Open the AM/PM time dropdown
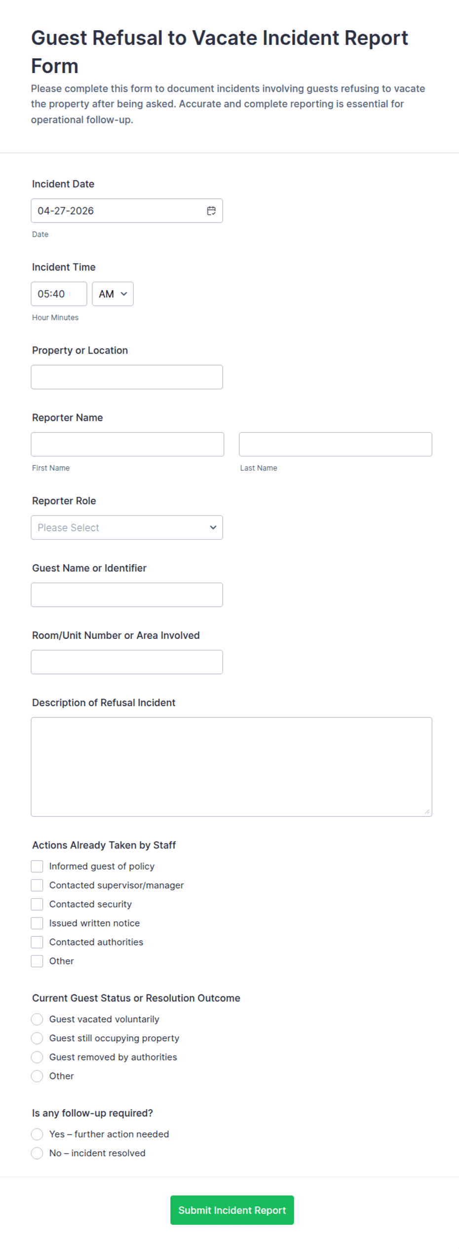Image resolution: width=459 pixels, height=1249 pixels. coord(113,294)
